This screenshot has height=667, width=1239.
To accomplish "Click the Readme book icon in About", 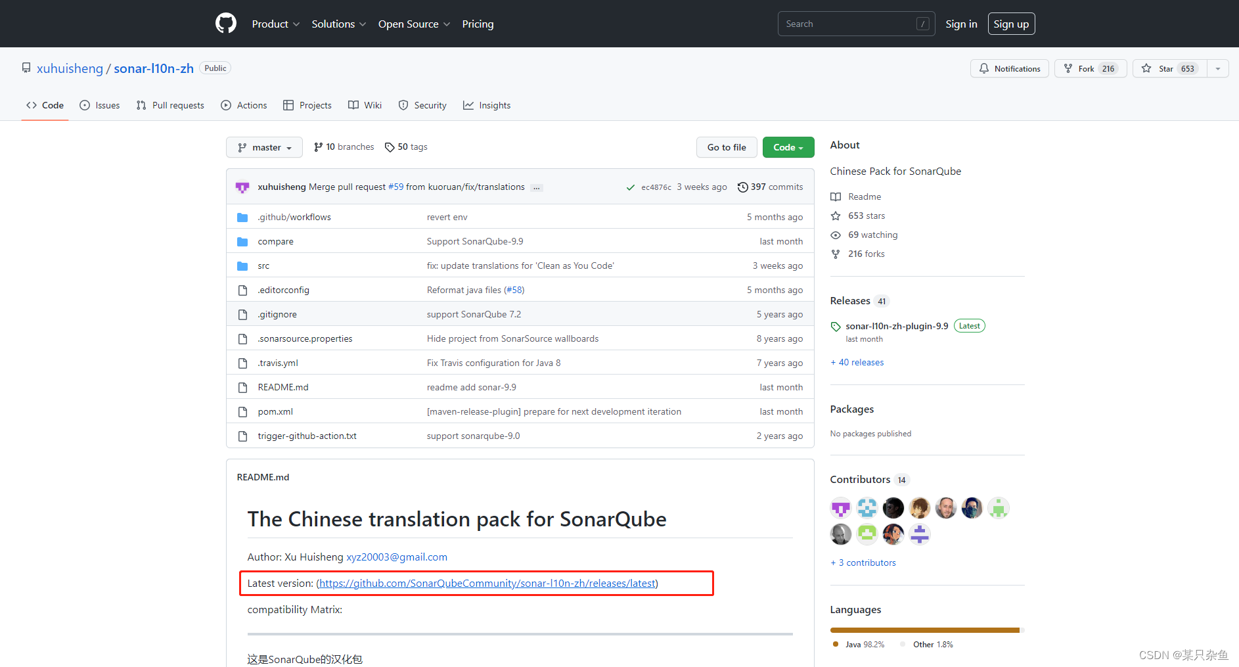I will pyautogui.click(x=836, y=196).
